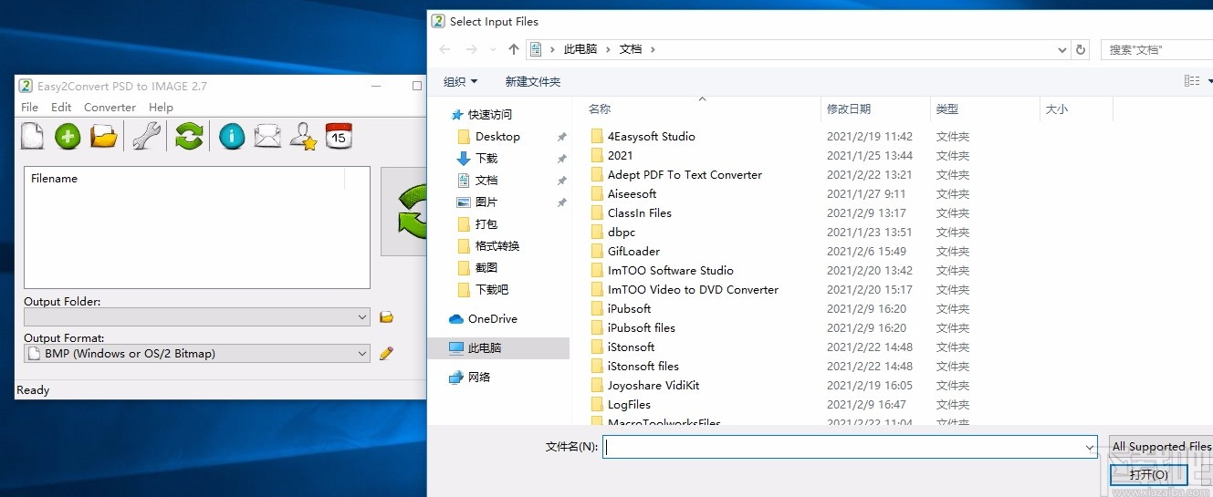Select 网络 in navigation pane

(470, 378)
